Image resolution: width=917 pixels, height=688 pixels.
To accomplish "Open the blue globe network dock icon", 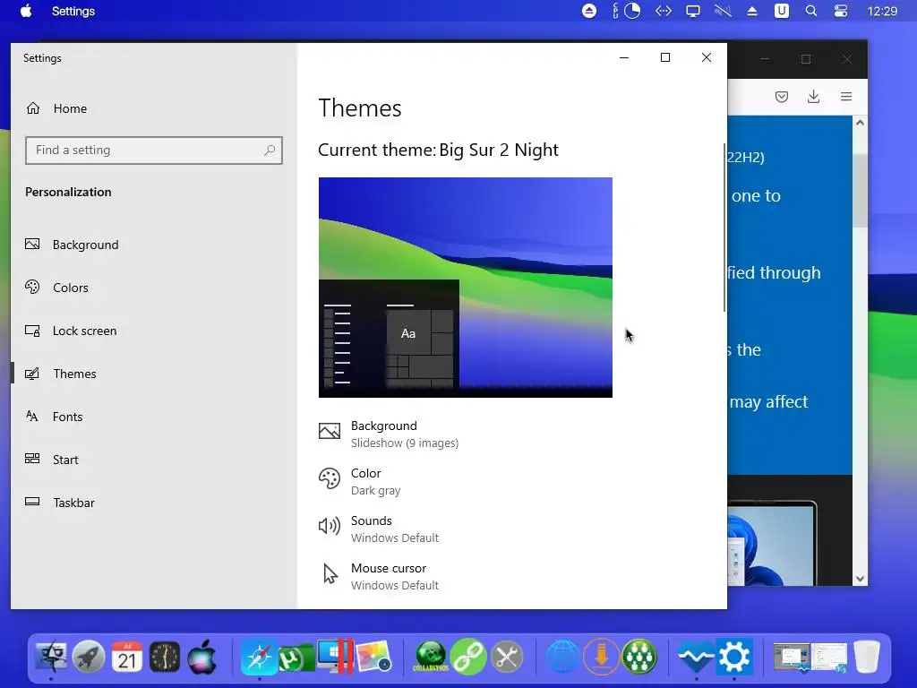I will coord(563,657).
